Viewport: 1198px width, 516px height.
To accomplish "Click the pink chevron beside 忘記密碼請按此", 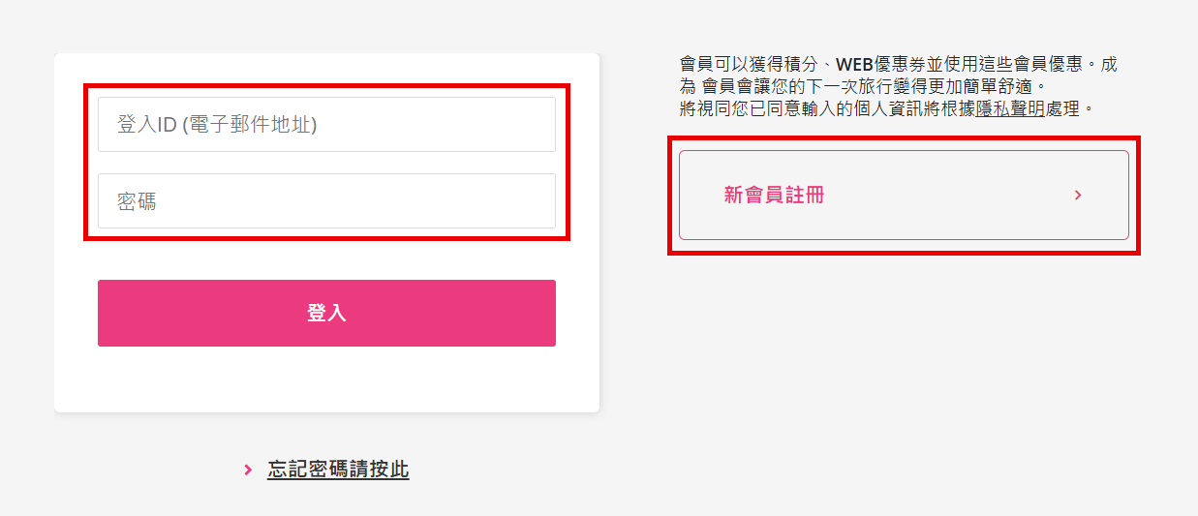I will (248, 470).
